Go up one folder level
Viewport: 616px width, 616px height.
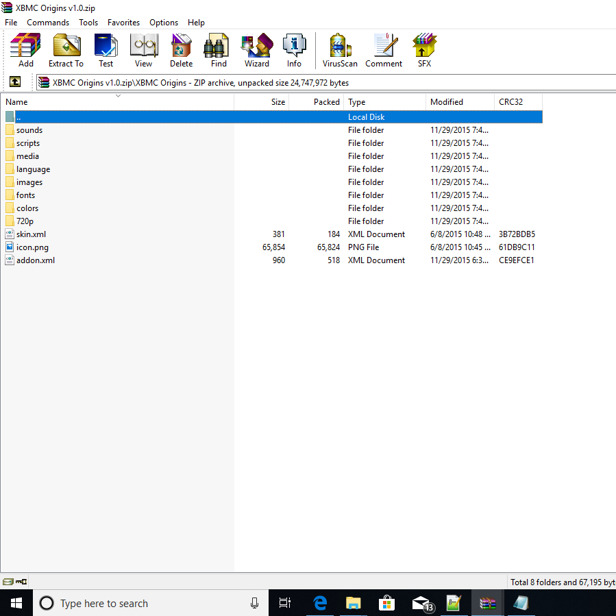pos(15,82)
